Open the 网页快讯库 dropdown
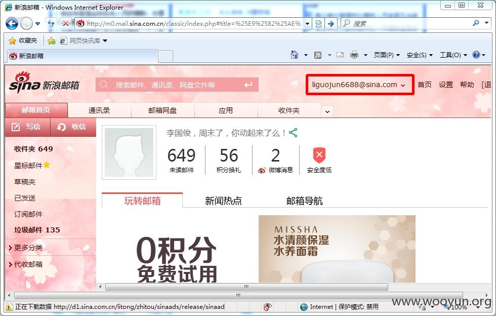This screenshot has width=496, height=316. (84, 41)
